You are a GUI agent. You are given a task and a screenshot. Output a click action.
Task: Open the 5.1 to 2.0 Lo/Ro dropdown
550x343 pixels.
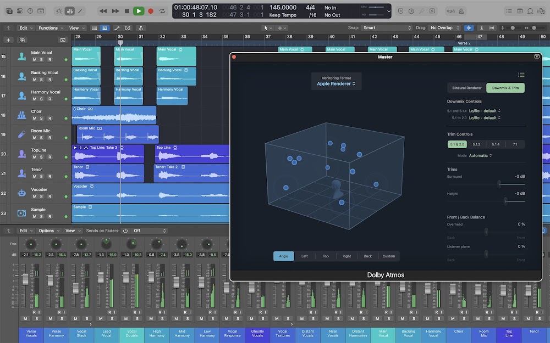485,117
